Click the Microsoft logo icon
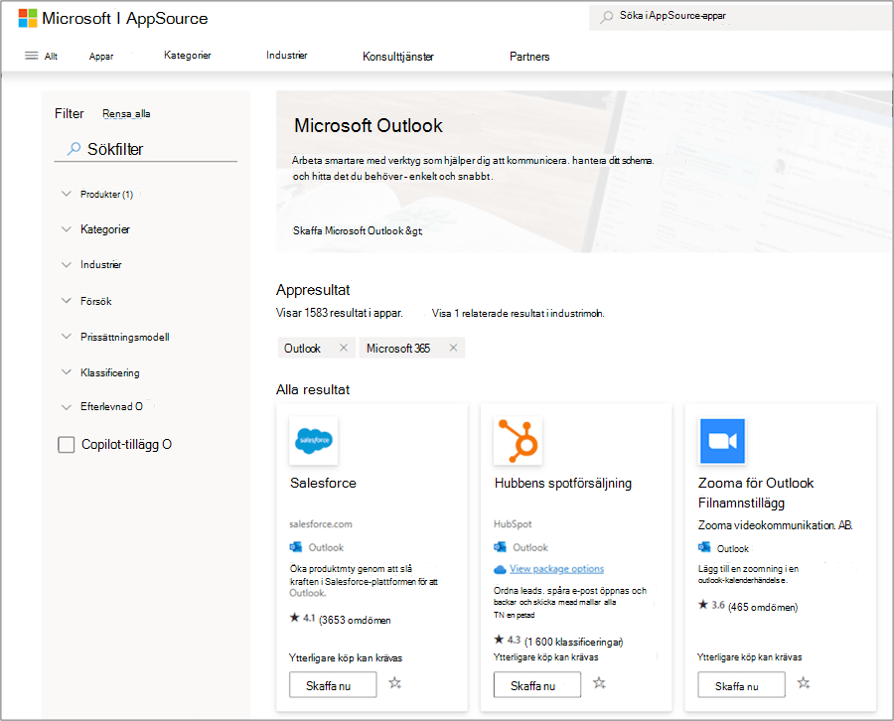This screenshot has width=894, height=721. click(28, 18)
